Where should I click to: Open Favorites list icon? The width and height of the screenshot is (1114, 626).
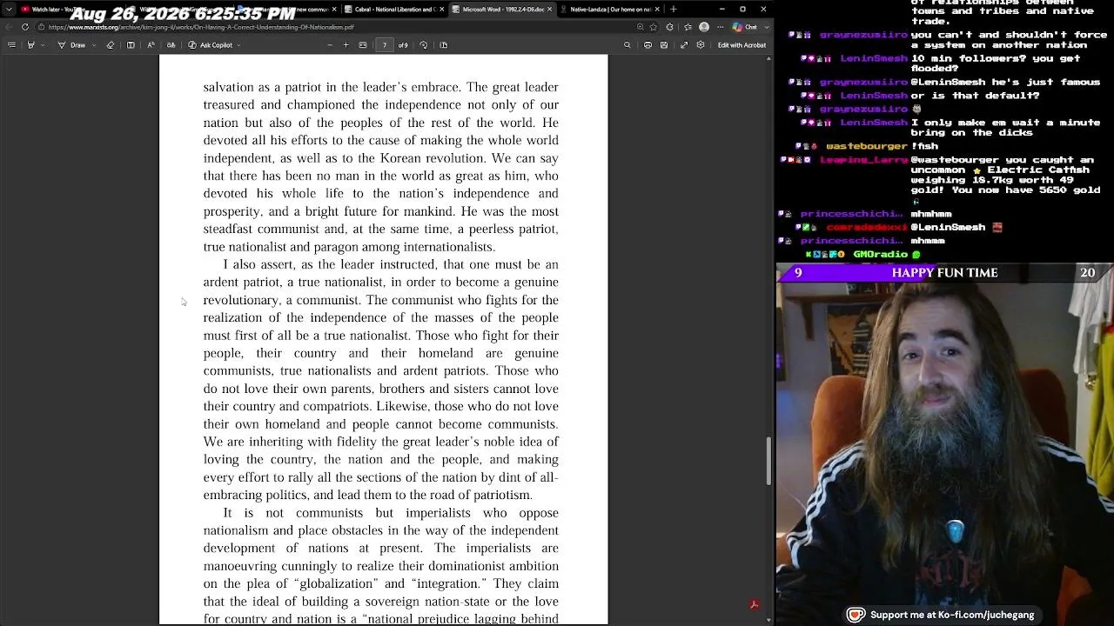(688, 27)
